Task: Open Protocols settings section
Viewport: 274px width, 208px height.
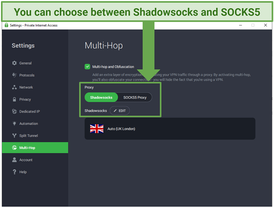Action: point(35,75)
